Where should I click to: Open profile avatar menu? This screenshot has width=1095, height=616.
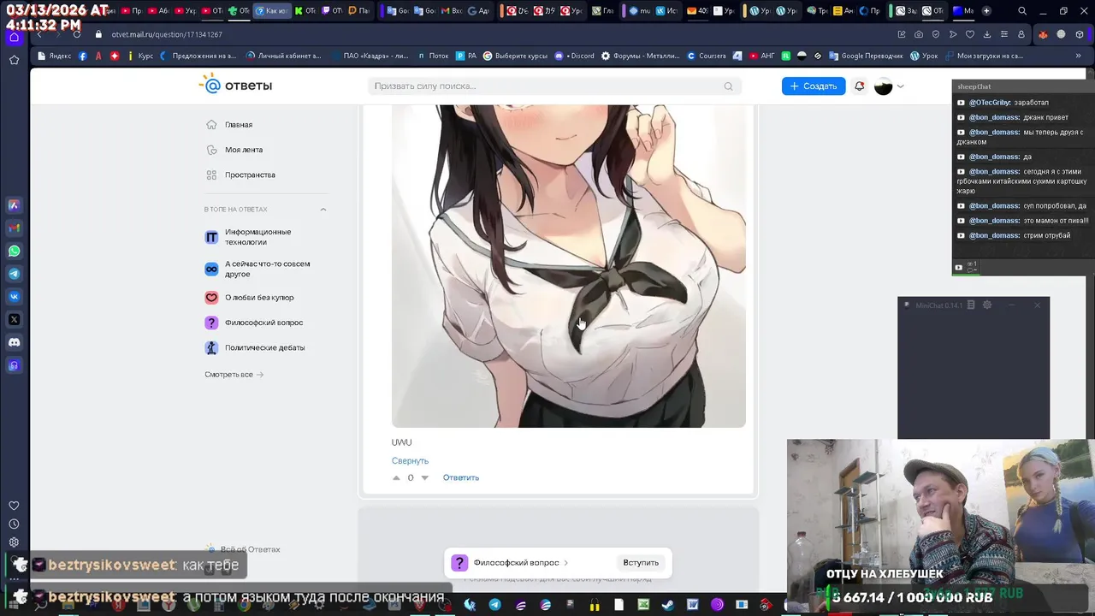[x=884, y=86]
